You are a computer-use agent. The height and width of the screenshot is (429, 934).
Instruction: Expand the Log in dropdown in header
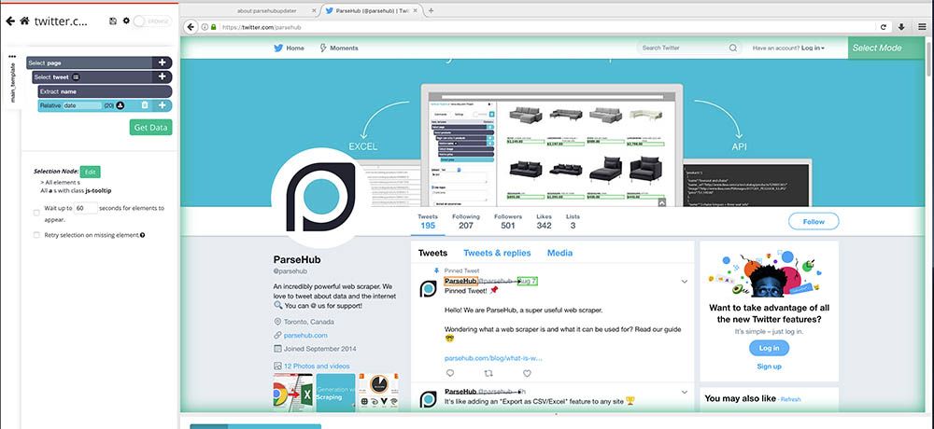pyautogui.click(x=813, y=48)
